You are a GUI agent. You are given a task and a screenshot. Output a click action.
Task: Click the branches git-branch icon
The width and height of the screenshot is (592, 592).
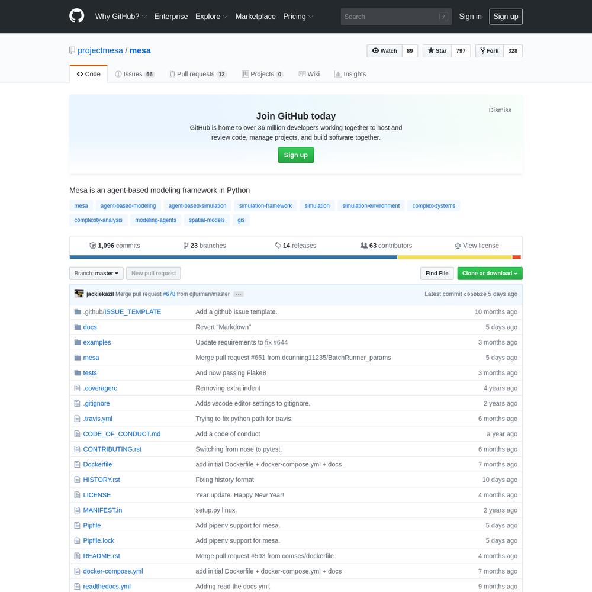[186, 246]
